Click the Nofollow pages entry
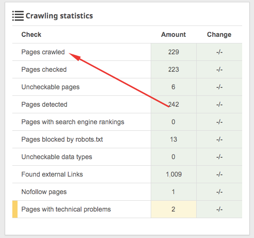 44,192
